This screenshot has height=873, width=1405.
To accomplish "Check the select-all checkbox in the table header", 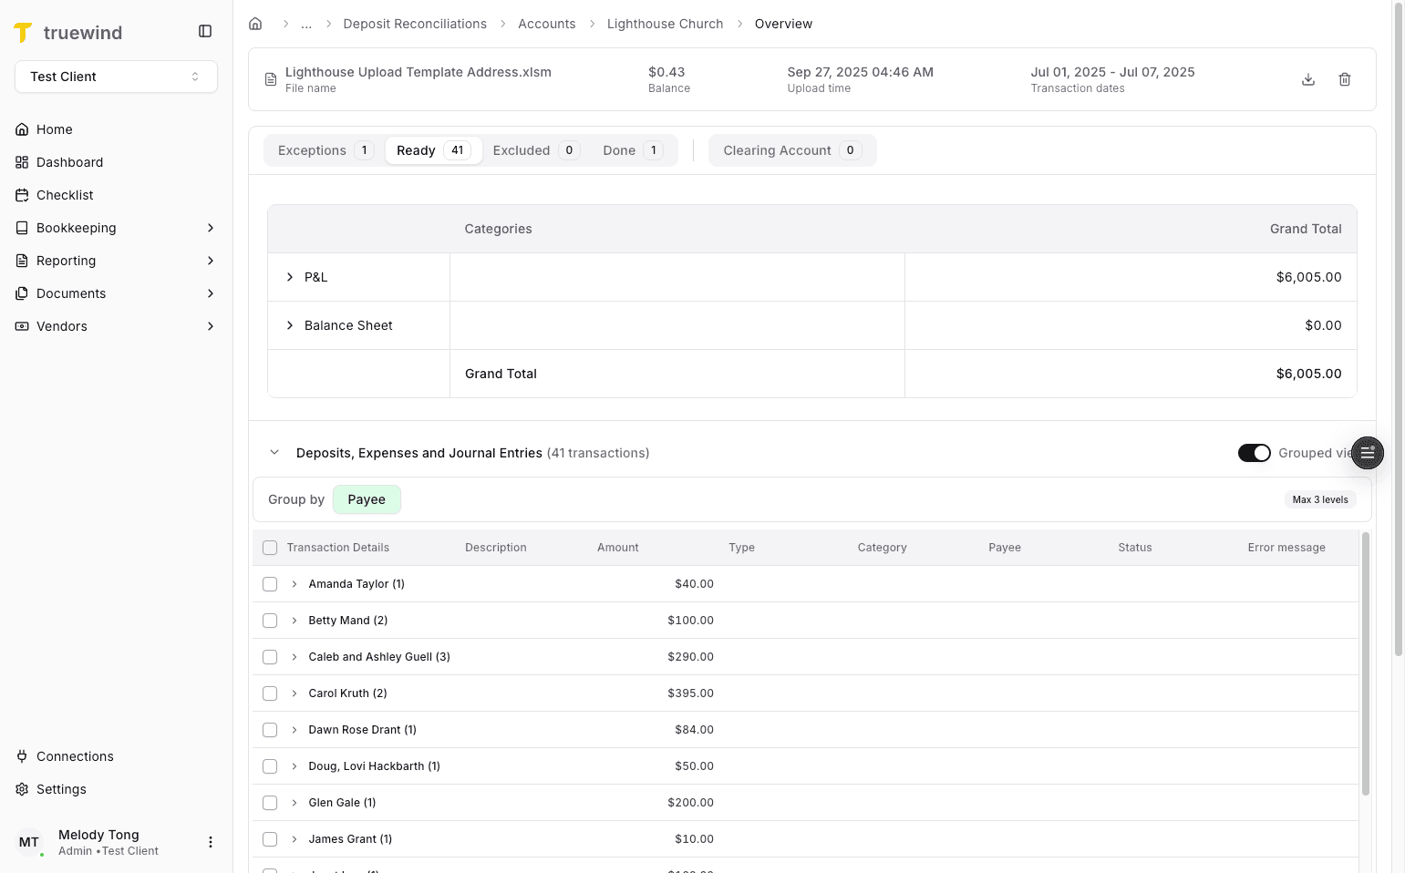I will tap(270, 548).
